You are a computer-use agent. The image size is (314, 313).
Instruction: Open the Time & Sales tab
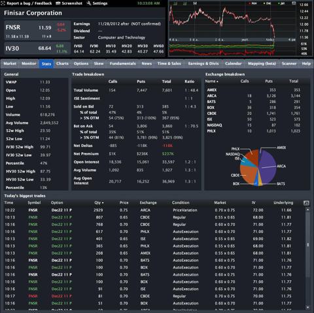[x=169, y=64]
